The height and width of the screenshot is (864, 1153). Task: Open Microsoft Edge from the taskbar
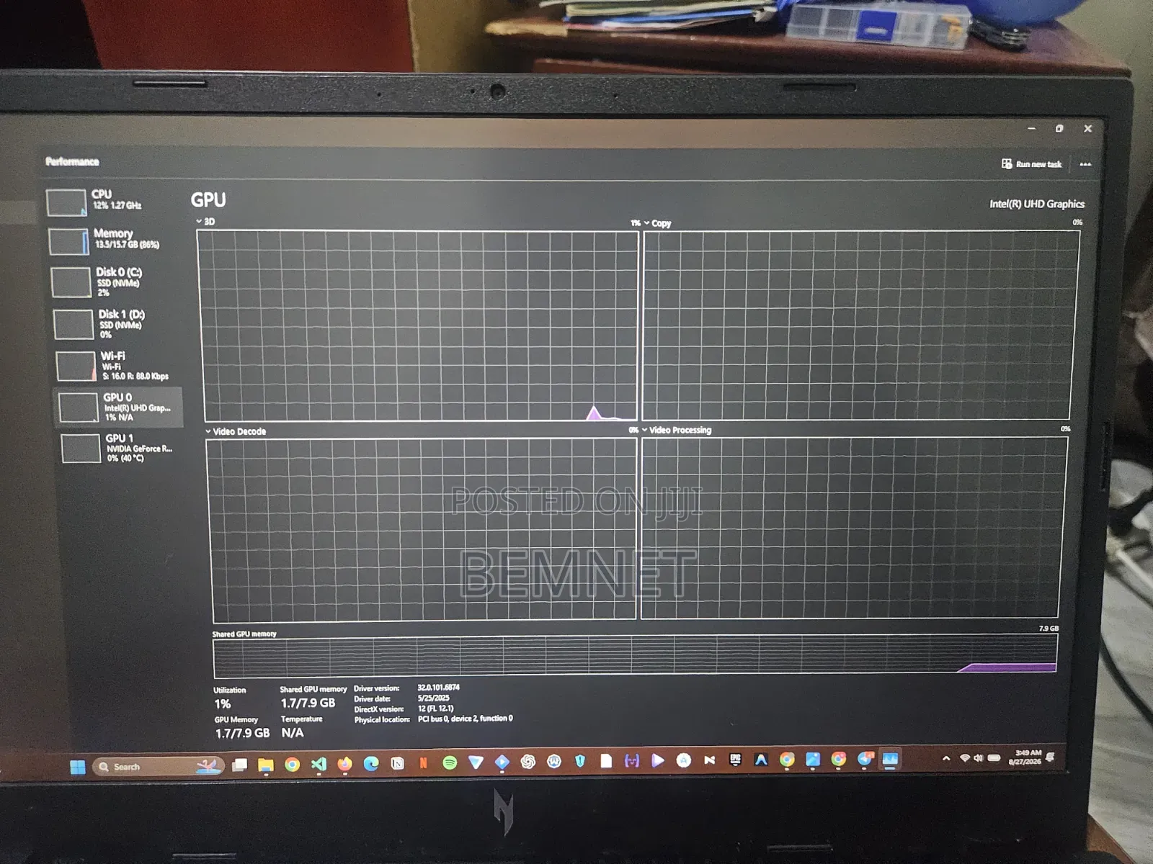pyautogui.click(x=371, y=763)
